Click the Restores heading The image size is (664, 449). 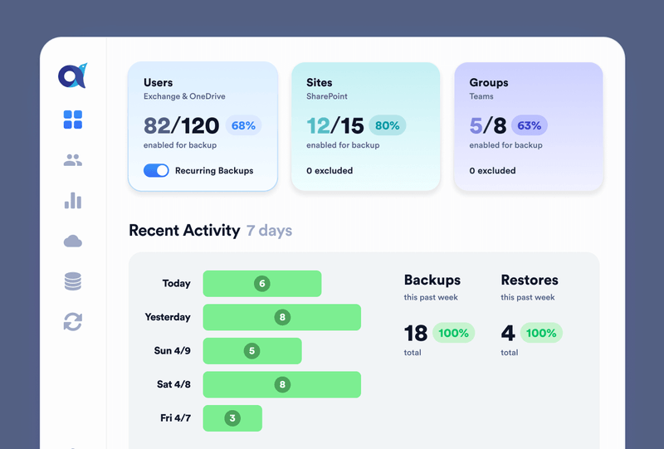[530, 280]
